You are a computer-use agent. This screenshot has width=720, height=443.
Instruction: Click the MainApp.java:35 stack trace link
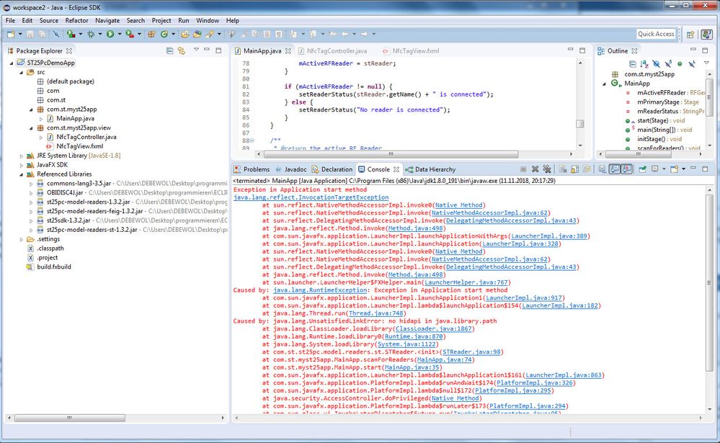pos(412,367)
